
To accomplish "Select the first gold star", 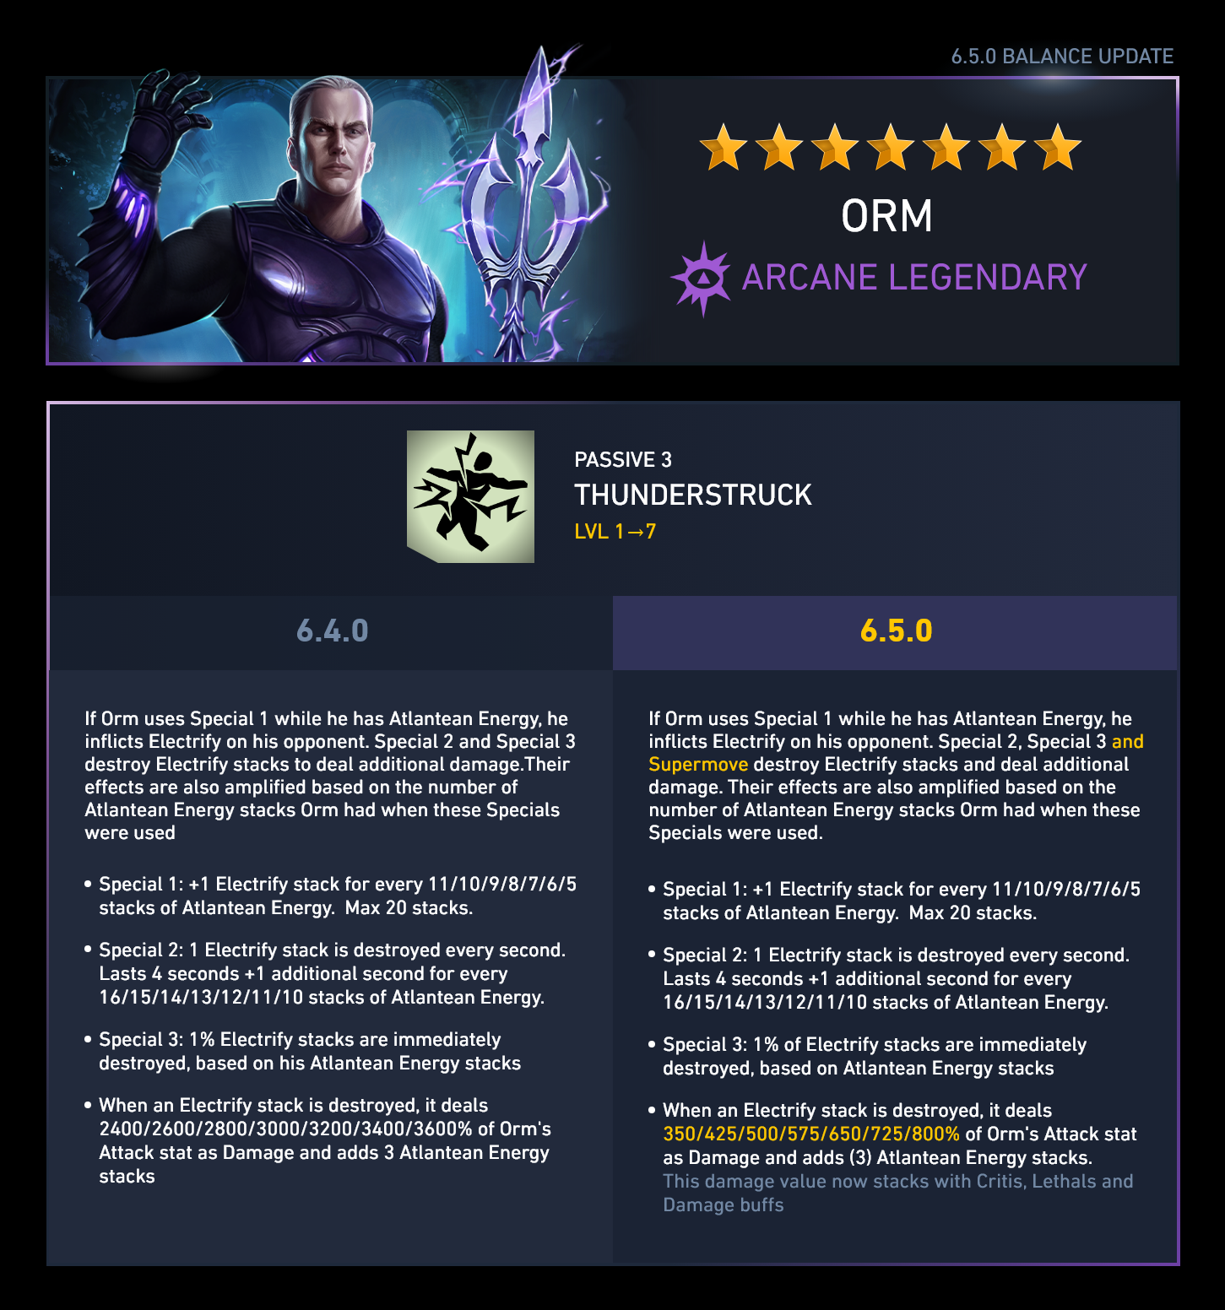I will pyautogui.click(x=724, y=147).
